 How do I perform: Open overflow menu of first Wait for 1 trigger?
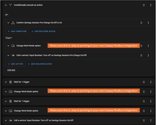151,82
